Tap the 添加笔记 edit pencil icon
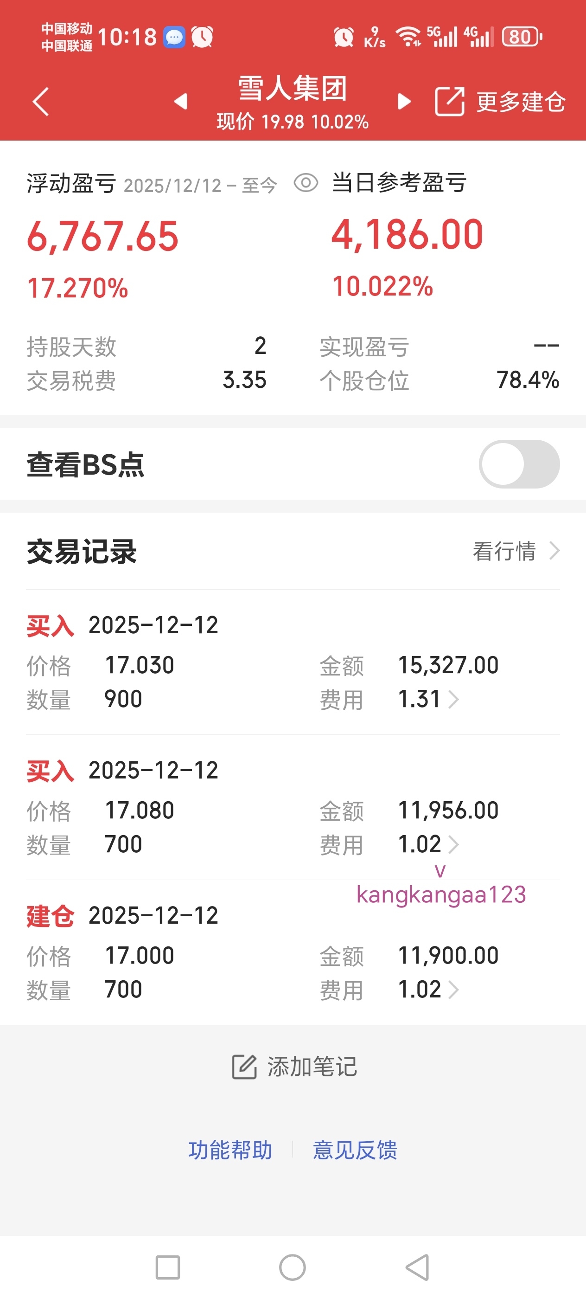This screenshot has height=1299, width=586. [244, 1067]
